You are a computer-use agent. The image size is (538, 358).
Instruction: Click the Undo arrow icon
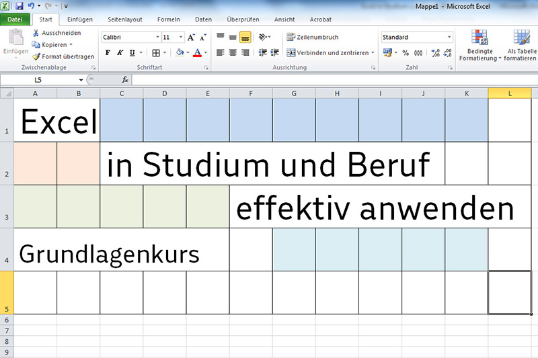pos(31,5)
